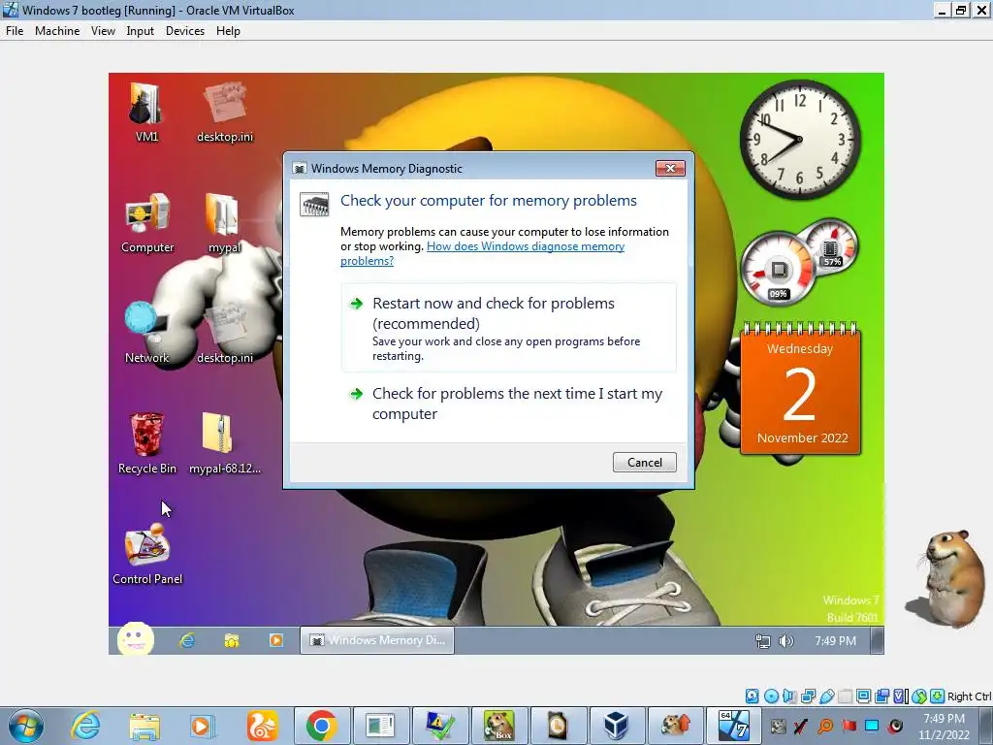
Task: Click host tray red speaker icon
Action: [895, 726]
